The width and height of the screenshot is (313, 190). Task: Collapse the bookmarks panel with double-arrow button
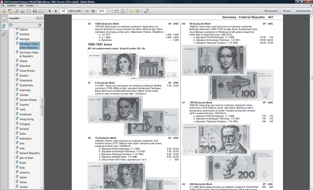pos(38,18)
